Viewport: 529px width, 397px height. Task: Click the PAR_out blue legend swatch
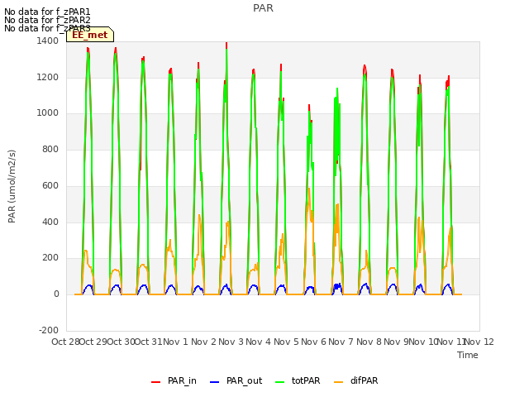[x=214, y=382]
